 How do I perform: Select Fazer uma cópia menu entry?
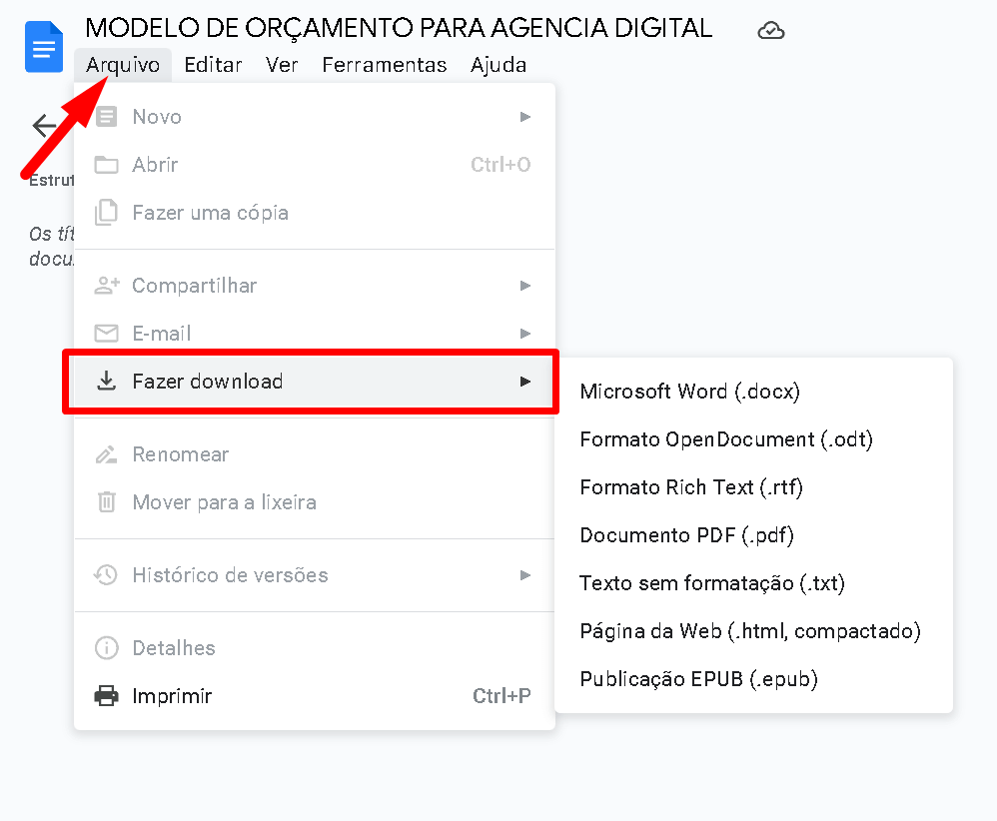(210, 213)
